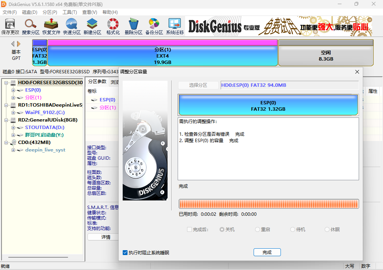This screenshot has width=383, height=270.
Task: Click the CD0 optical drive icon
Action: click(13, 142)
